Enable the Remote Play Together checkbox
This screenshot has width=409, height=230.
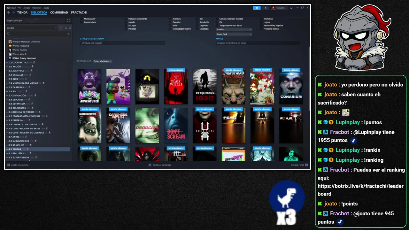coord(261,26)
